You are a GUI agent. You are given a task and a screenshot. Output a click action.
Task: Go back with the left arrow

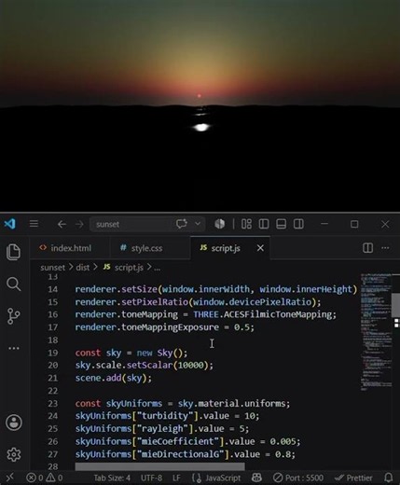[62, 224]
